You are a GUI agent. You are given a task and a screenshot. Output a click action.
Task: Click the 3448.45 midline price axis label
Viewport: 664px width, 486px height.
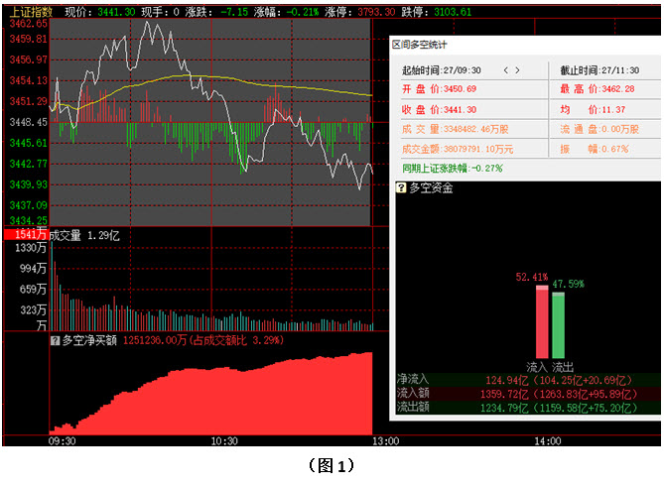tap(29, 122)
